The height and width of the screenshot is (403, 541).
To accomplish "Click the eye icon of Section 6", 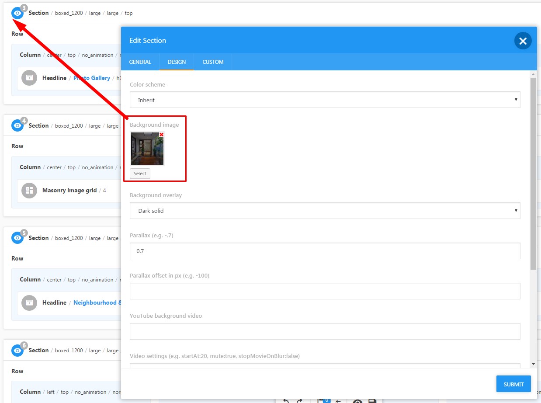I will click(x=17, y=351).
